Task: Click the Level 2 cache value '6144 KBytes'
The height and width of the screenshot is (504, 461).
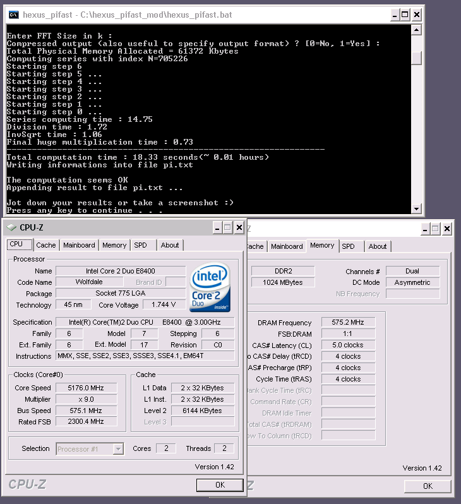Action: click(203, 411)
